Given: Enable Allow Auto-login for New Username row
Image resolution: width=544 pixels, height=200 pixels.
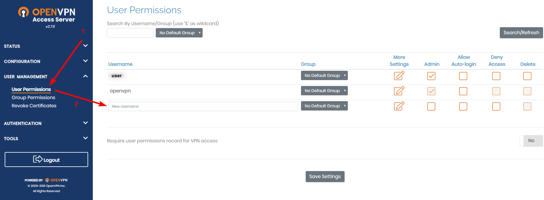Looking at the screenshot, I should click(463, 106).
